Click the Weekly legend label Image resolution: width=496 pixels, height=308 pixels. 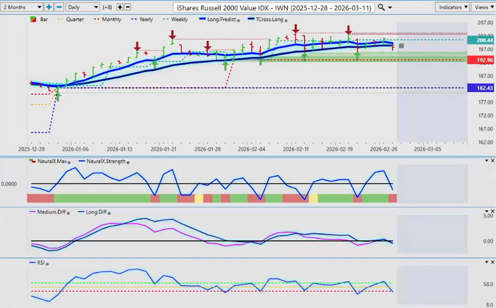tap(179, 19)
